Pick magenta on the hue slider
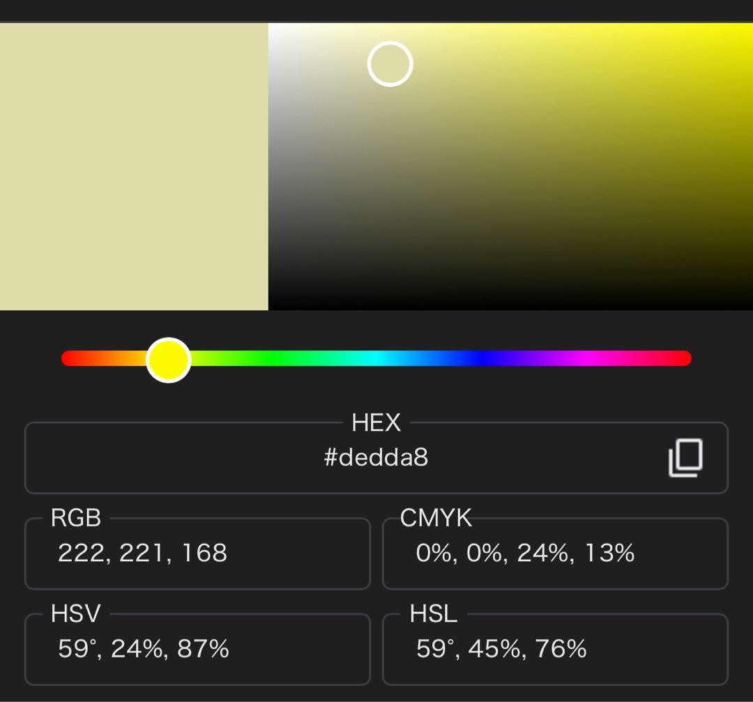The width and height of the screenshot is (753, 702). coord(586,358)
